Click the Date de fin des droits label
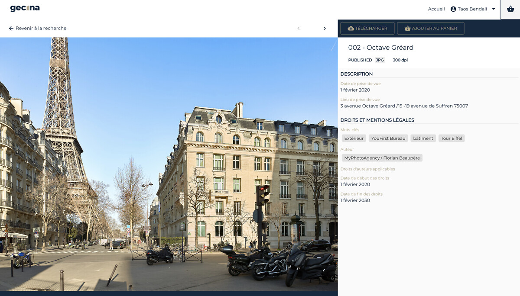The width and height of the screenshot is (520, 296). point(361,194)
